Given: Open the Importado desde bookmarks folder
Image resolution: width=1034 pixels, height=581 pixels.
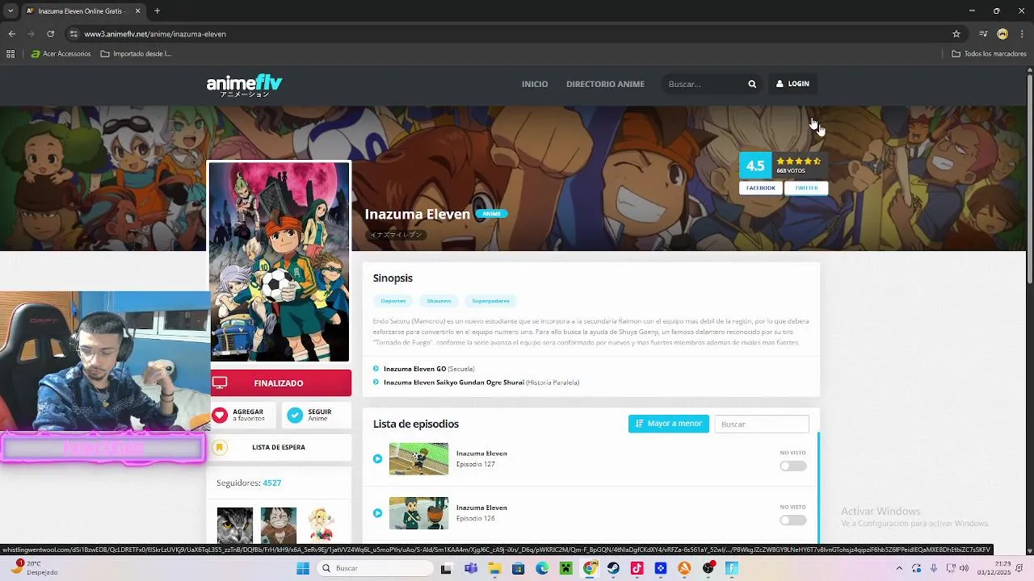Looking at the screenshot, I should (x=136, y=54).
